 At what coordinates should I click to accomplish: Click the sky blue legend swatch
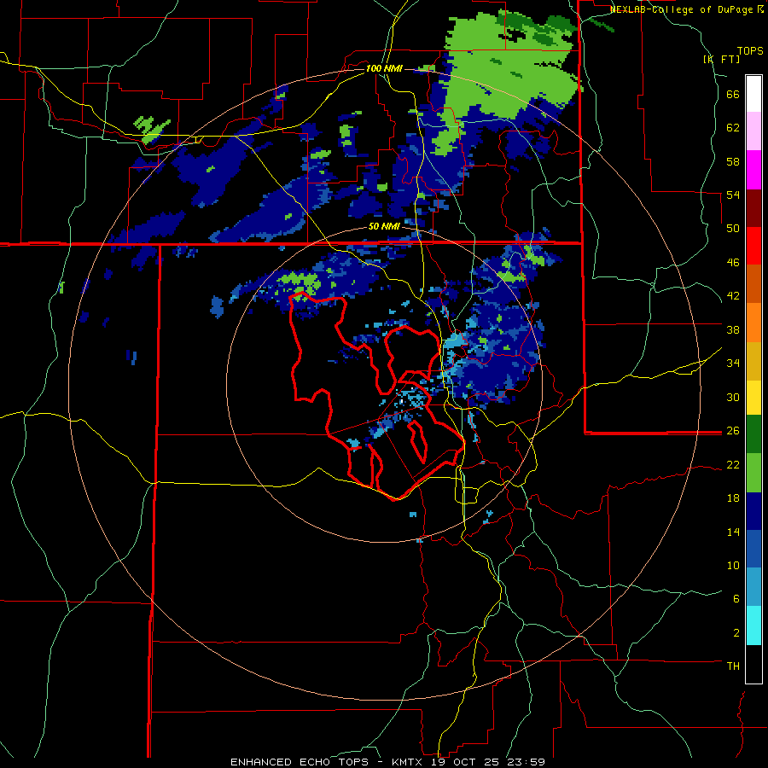click(x=753, y=587)
